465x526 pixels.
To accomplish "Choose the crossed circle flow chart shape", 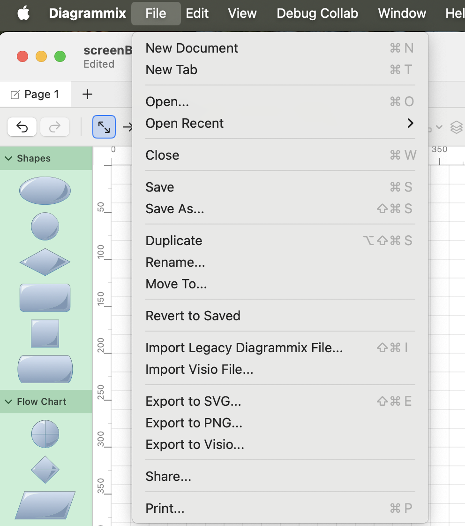I will tap(45, 433).
